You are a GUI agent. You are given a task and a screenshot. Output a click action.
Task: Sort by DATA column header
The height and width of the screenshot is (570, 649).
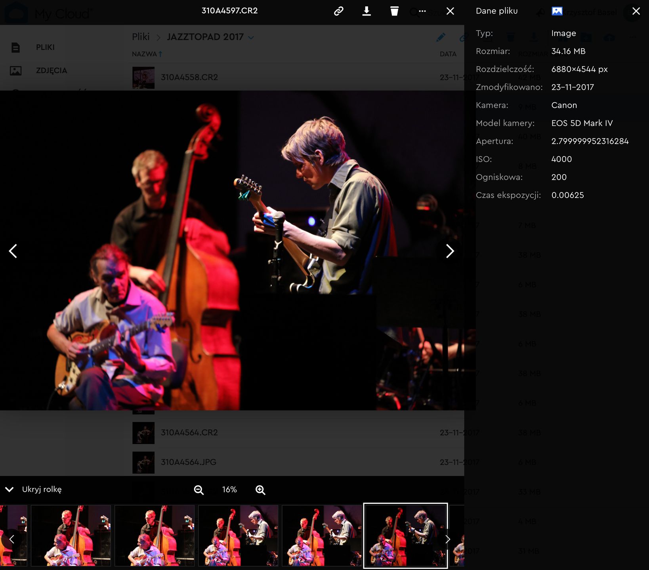448,54
